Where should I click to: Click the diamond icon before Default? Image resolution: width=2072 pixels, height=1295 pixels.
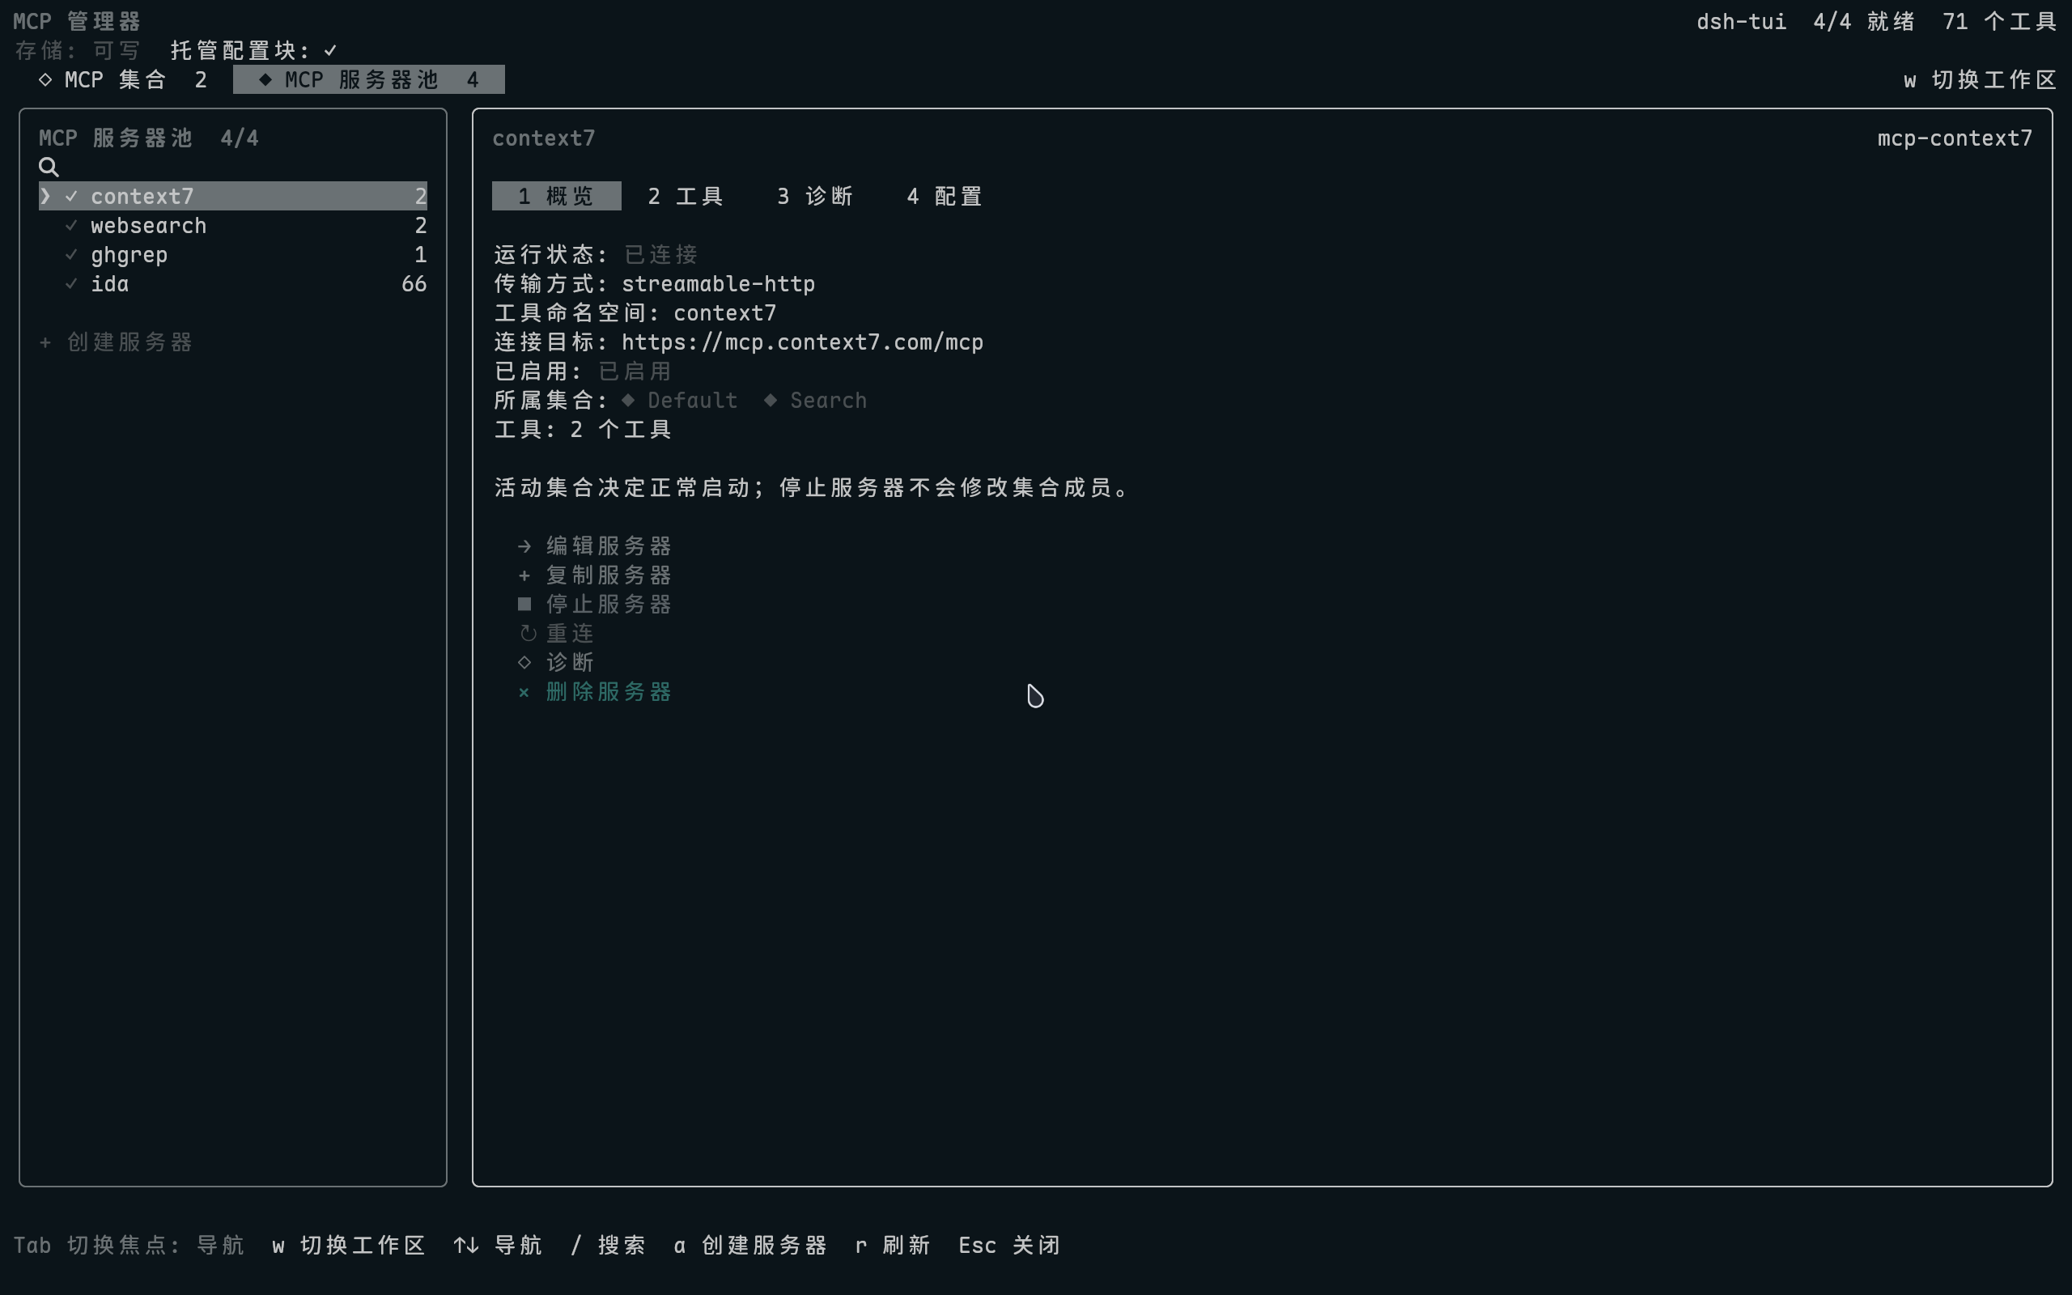(x=628, y=400)
